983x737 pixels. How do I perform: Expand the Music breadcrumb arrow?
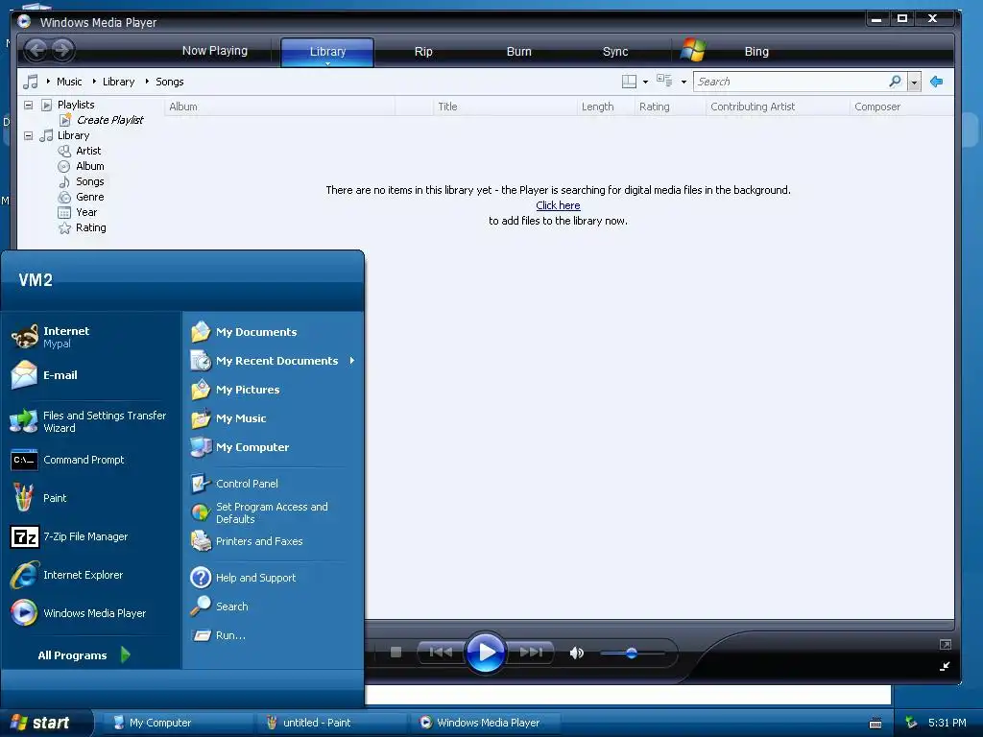point(48,81)
